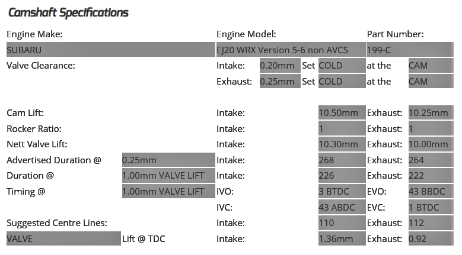The height and width of the screenshot is (255, 462).
Task: Select the Intake centre line 110 field
Action: [x=342, y=222]
